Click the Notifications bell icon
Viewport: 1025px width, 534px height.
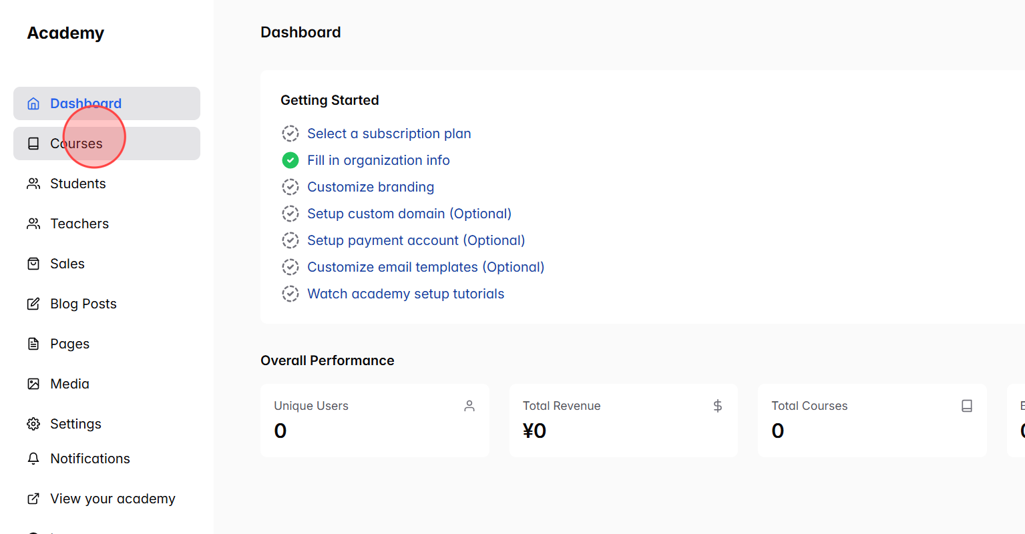coord(33,458)
